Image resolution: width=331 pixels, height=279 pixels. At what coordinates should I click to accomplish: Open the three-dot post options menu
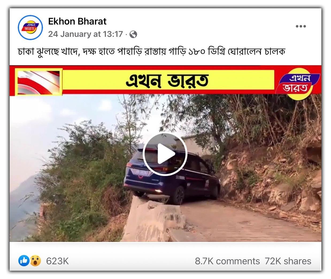(x=301, y=26)
